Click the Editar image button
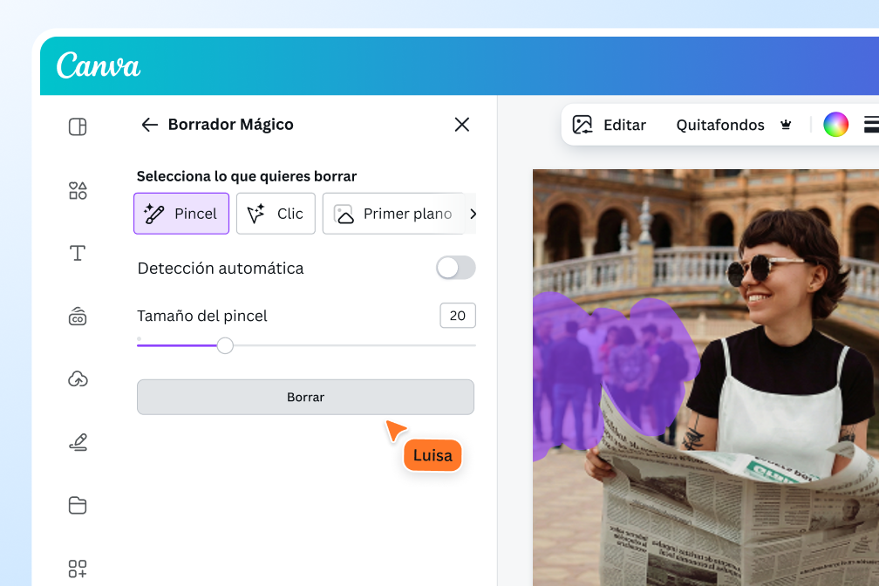Image resolution: width=879 pixels, height=586 pixels. 610,125
